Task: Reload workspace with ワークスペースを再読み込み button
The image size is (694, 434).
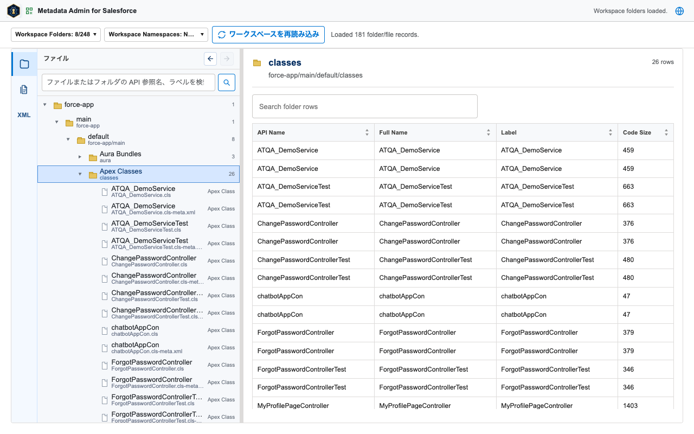Action: coord(268,34)
